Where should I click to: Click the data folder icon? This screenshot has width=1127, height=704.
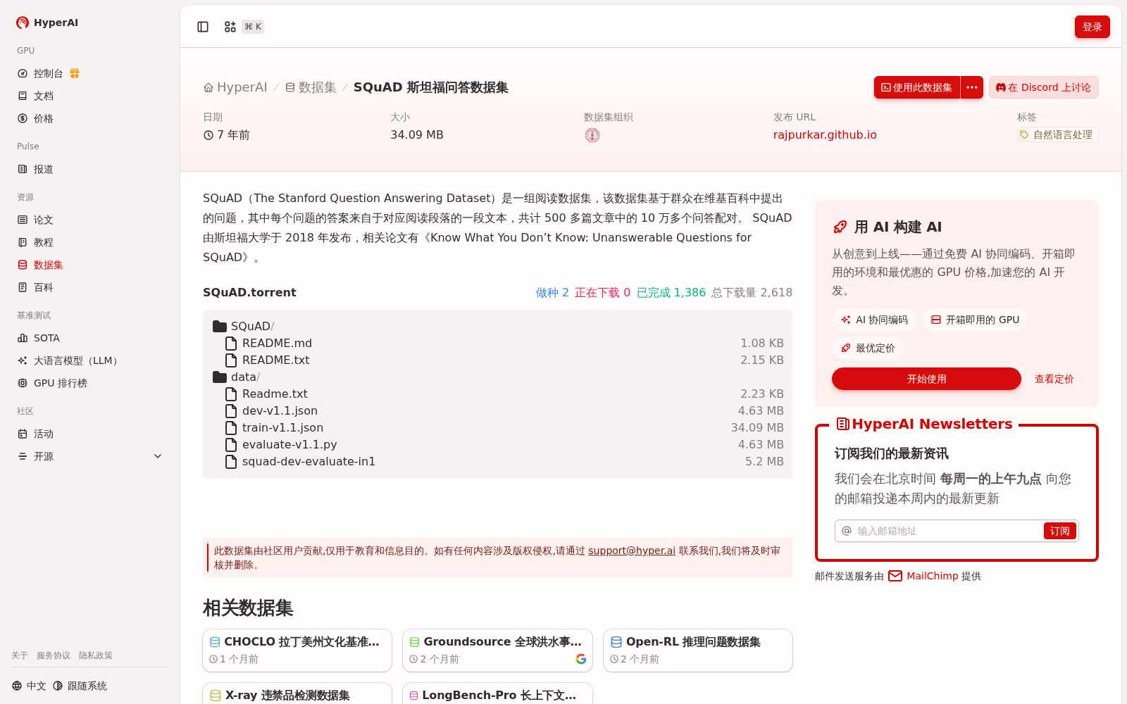coord(220,377)
